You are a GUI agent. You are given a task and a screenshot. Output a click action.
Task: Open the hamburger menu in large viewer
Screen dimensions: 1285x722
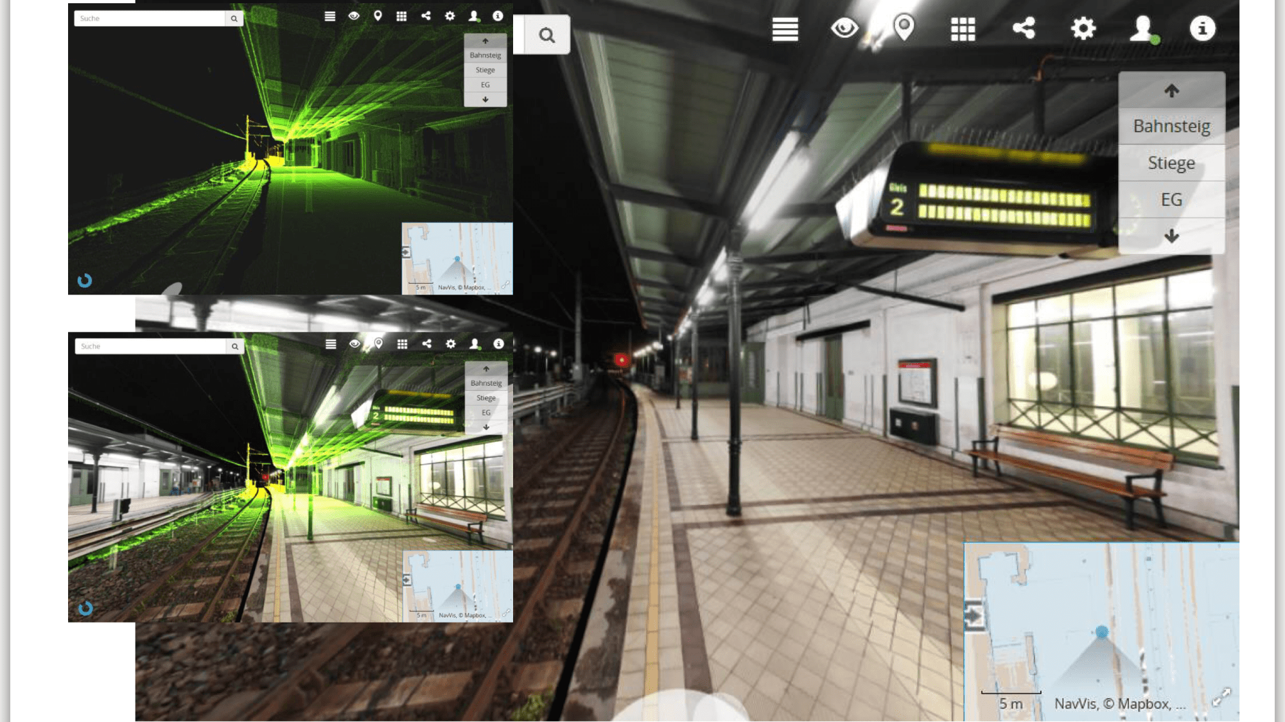click(785, 29)
